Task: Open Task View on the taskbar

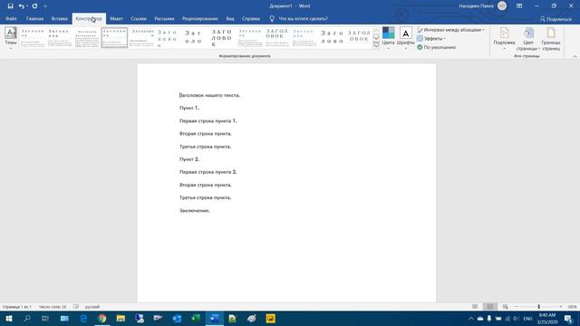Action: click(45, 319)
